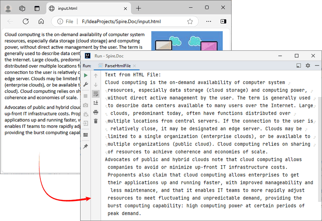
Task: Click the Exit icon in Run sidebar
Action: coord(86,123)
